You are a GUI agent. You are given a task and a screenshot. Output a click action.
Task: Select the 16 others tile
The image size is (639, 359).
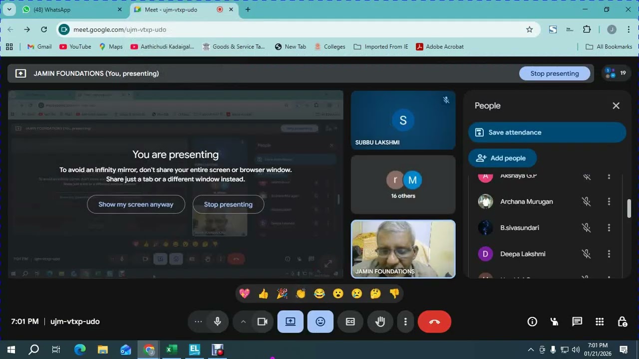click(403, 184)
